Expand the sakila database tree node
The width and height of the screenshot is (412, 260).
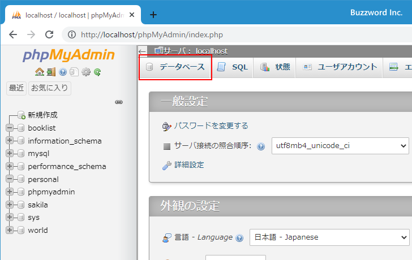click(10, 205)
